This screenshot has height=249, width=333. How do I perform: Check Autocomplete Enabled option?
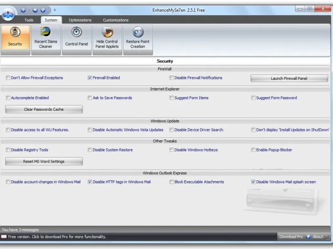(8, 98)
